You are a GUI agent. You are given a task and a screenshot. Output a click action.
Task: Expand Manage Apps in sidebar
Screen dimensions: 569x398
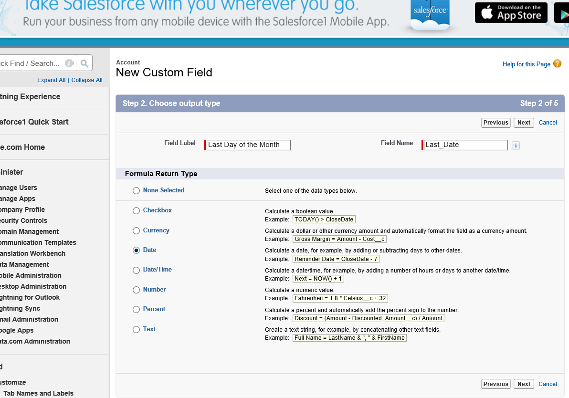tap(17, 199)
